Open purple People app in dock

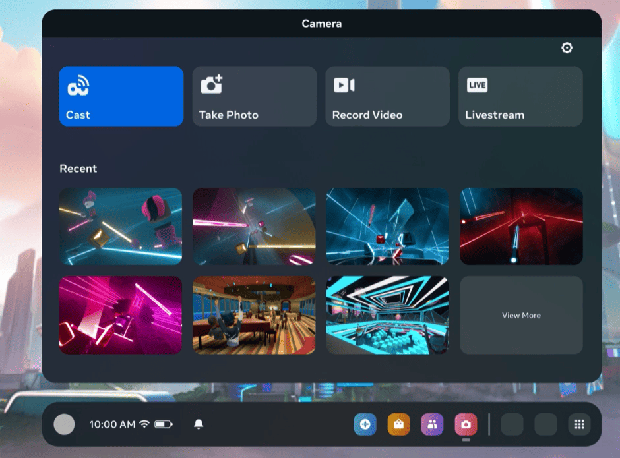432,424
